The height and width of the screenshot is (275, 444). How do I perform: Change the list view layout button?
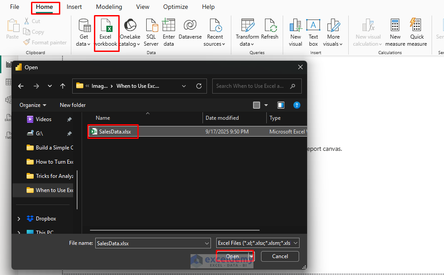point(257,105)
